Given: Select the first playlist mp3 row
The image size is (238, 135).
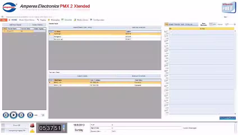Looking at the screenshot, I should (x=105, y=34).
